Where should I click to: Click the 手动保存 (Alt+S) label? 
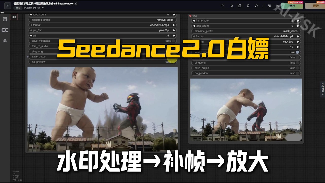click(32, 8)
